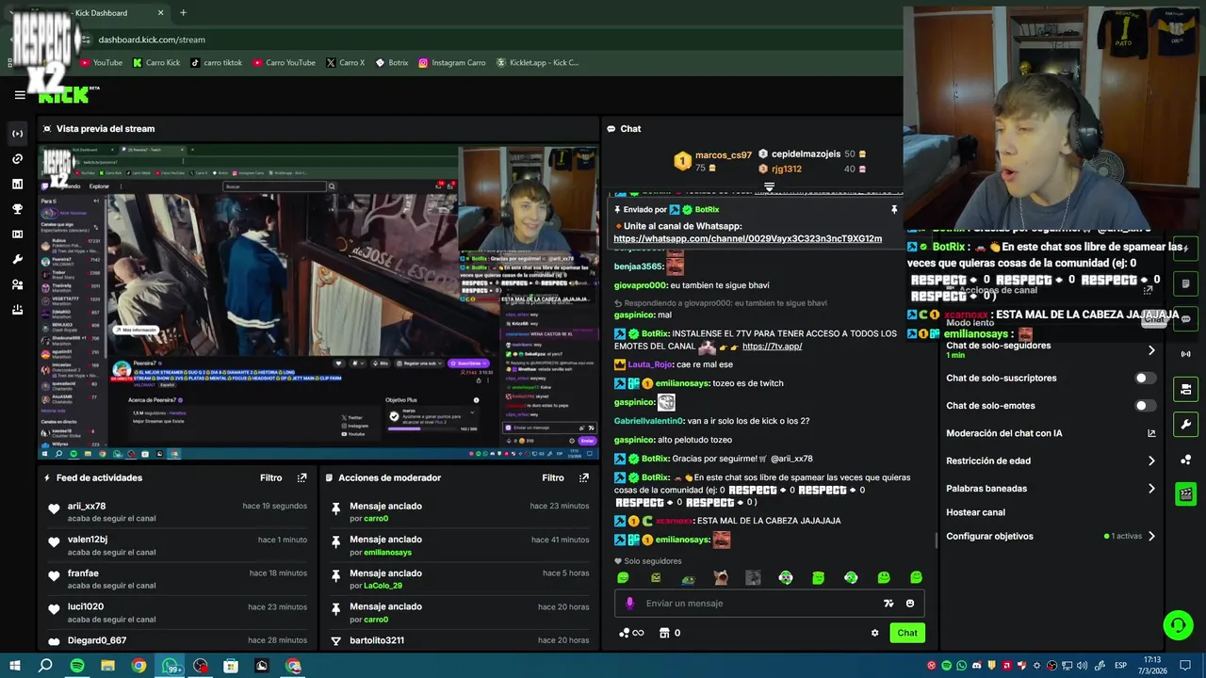This screenshot has height=678, width=1206.
Task: Click the purple microphone icon in message box
Action: click(630, 604)
